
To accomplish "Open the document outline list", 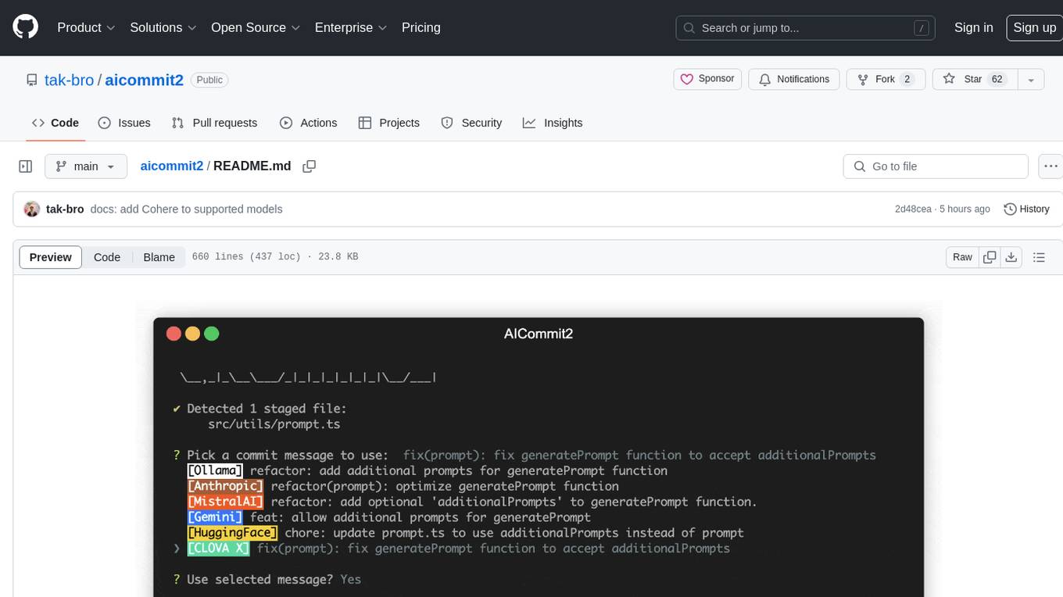I will click(1039, 257).
